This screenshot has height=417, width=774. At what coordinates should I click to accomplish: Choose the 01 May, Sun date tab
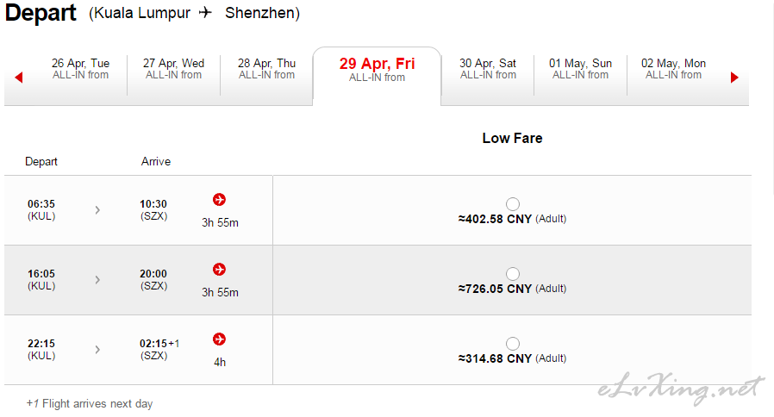coord(581,69)
